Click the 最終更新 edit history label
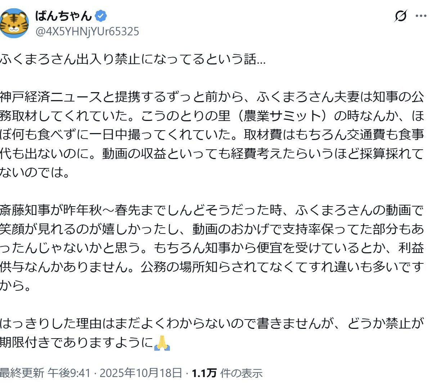432x385 pixels. (22, 373)
